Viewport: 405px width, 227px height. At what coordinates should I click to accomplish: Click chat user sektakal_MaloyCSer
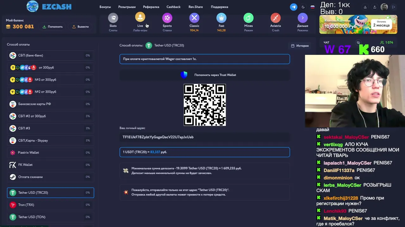point(346,137)
